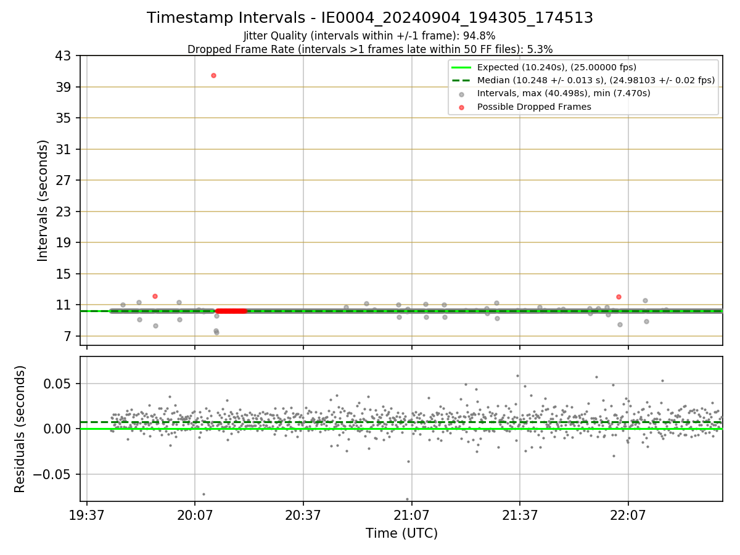
Task: Click the '19' y-axis tick label
Action: tap(64, 243)
